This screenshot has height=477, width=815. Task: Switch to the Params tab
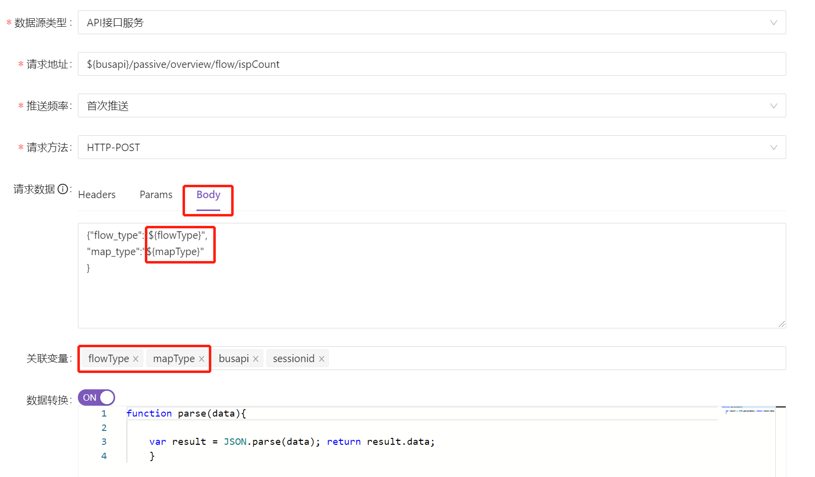point(156,195)
